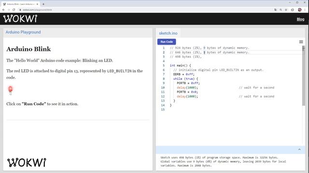
Task: Click the Run Code button
Action: (167, 42)
